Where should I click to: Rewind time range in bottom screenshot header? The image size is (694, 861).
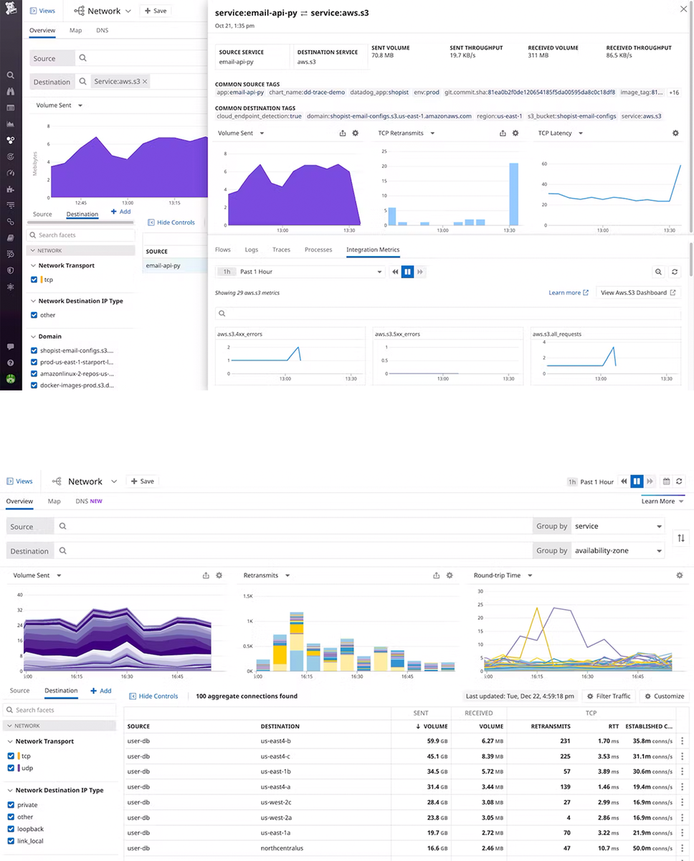click(x=624, y=481)
